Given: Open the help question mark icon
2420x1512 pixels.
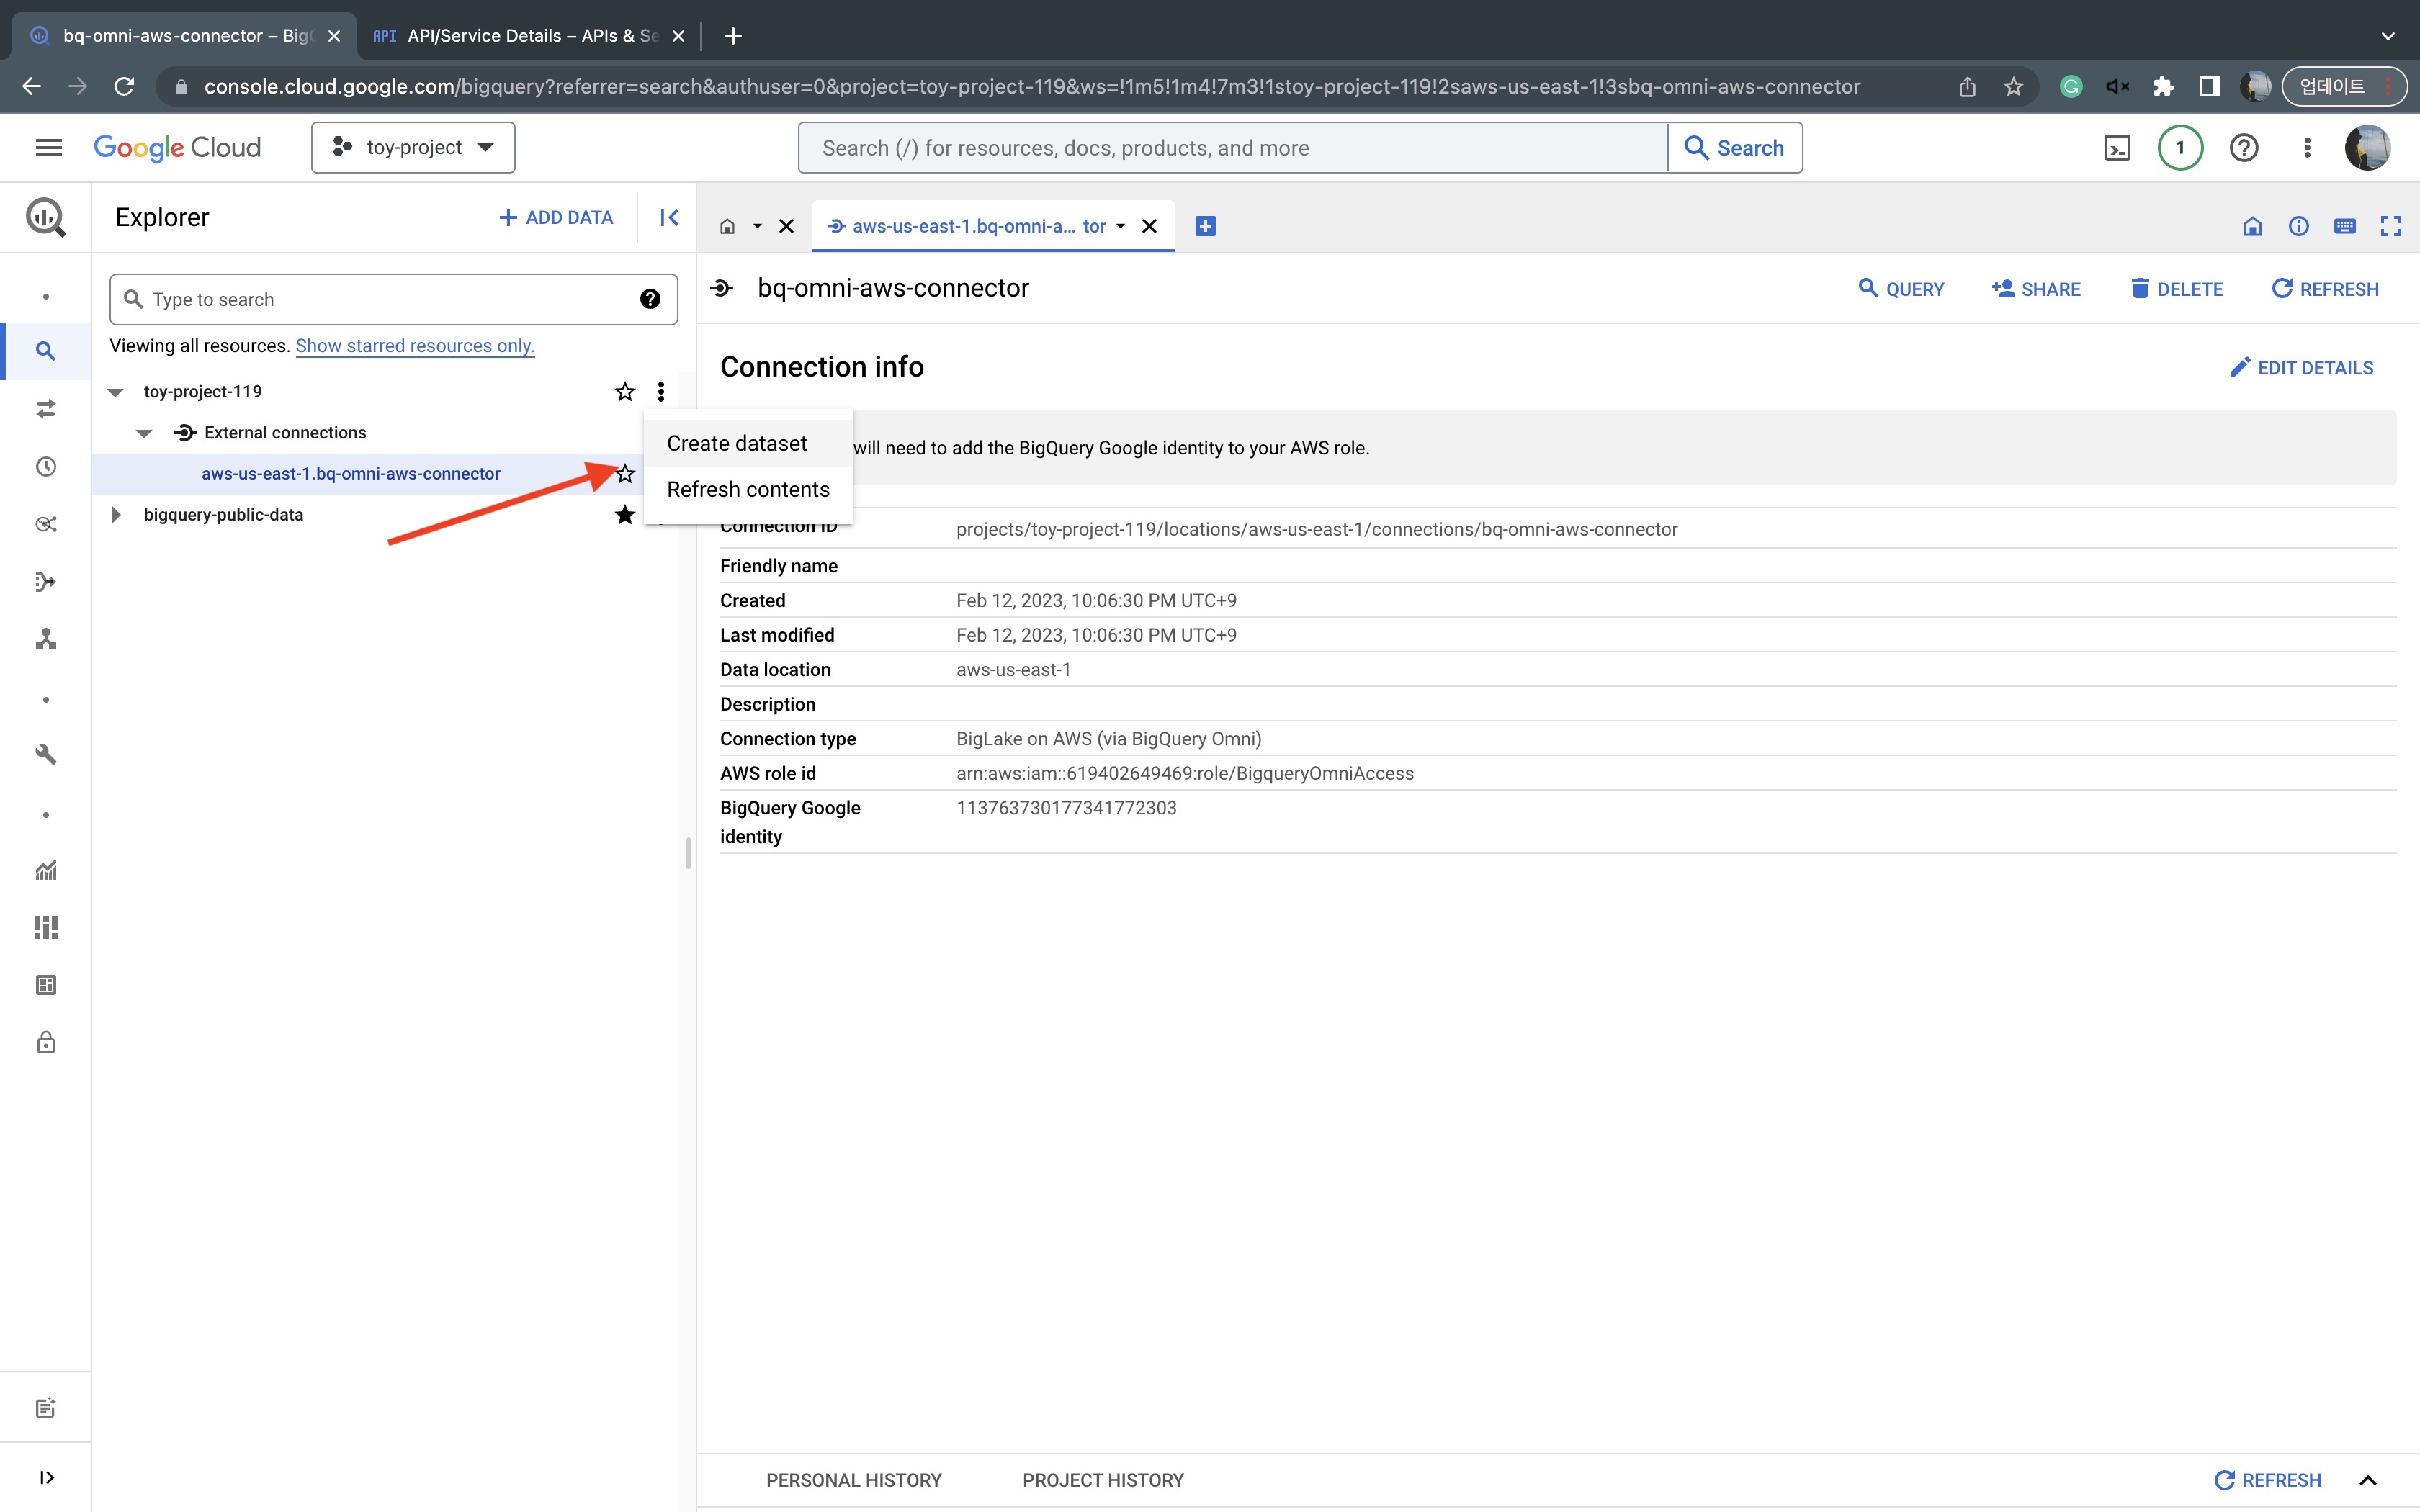Looking at the screenshot, I should pyautogui.click(x=2243, y=148).
